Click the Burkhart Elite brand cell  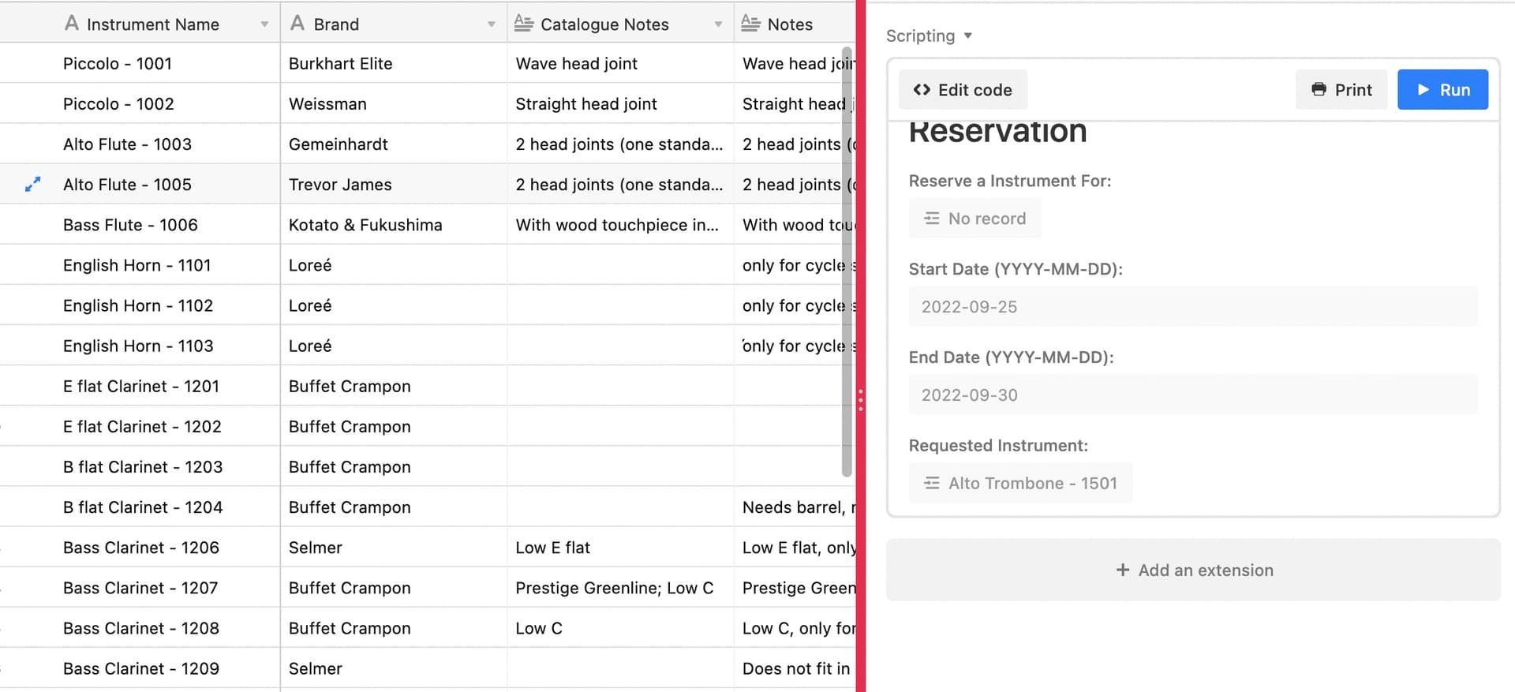tap(394, 63)
